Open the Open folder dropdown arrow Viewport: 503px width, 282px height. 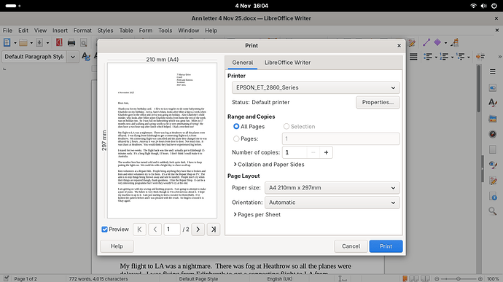[31, 43]
